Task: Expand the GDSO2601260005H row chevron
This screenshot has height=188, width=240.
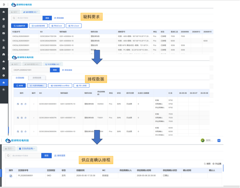Action: pos(34,104)
